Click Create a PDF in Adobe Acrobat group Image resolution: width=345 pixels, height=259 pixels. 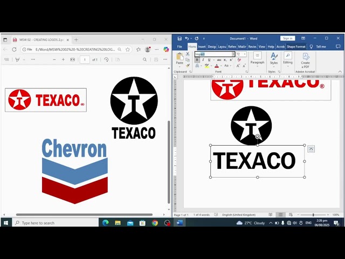[306, 60]
